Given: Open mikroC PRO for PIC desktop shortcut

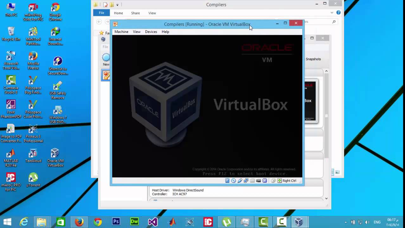Looking at the screenshot, I should tap(11, 182).
